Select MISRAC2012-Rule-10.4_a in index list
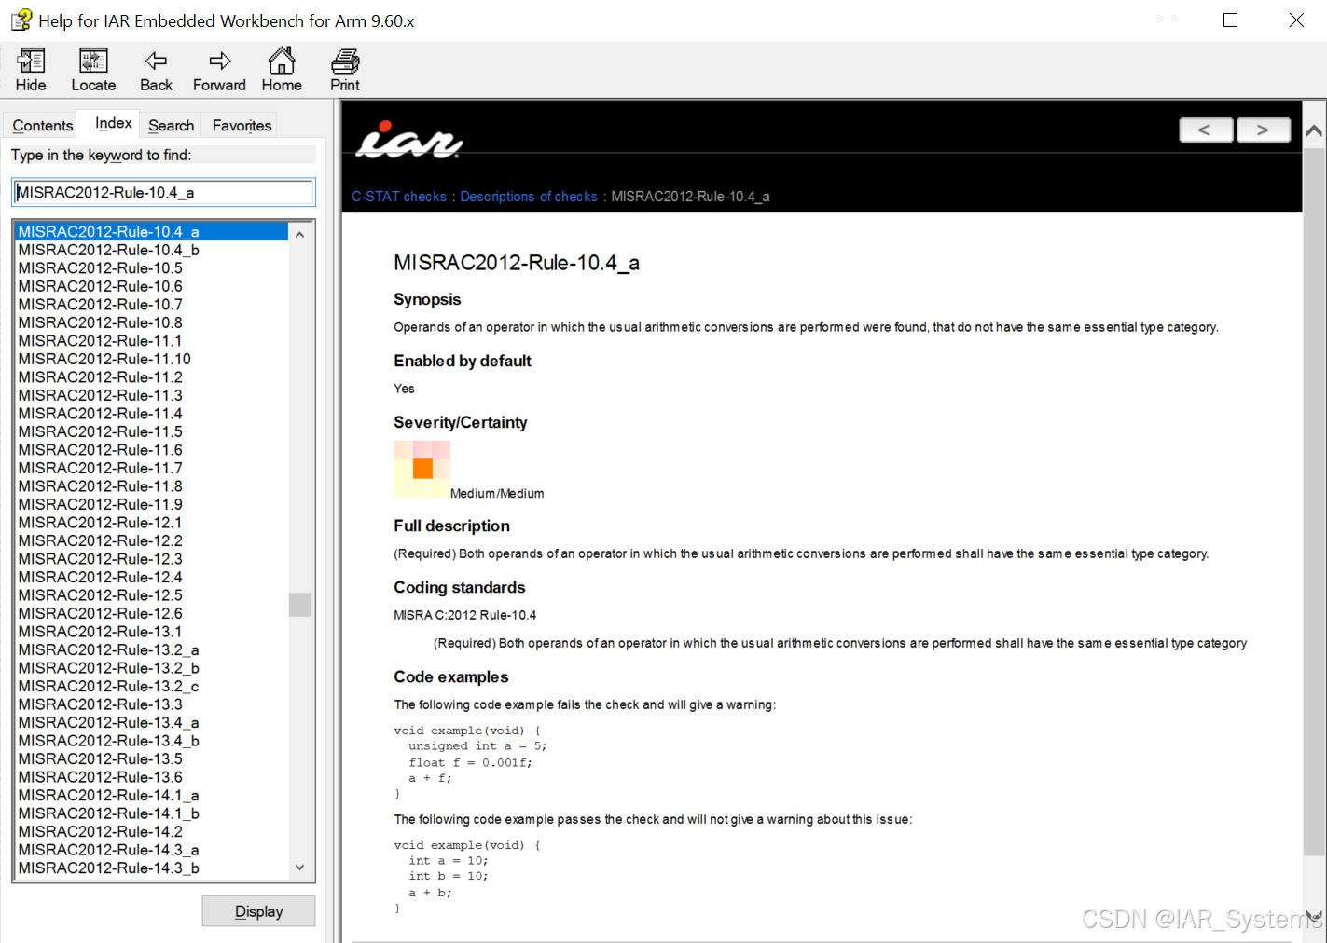The image size is (1327, 943). [152, 231]
